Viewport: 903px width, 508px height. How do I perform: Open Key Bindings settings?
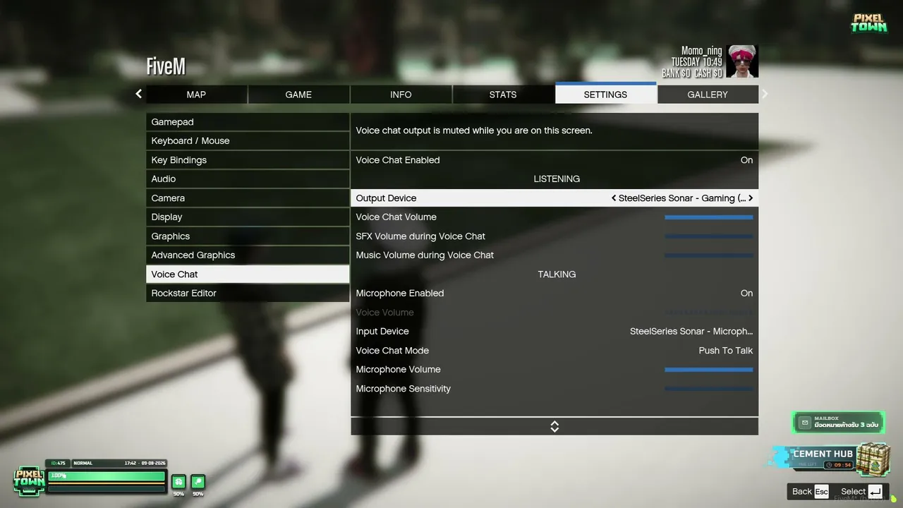(248, 160)
